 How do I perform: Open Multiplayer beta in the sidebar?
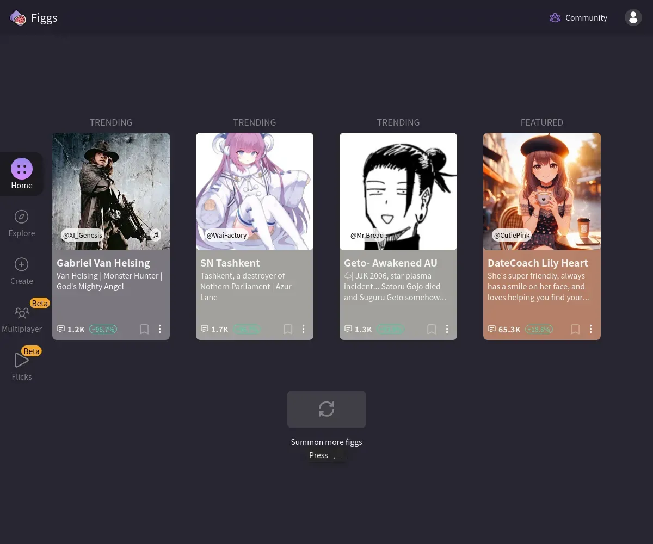point(22,319)
